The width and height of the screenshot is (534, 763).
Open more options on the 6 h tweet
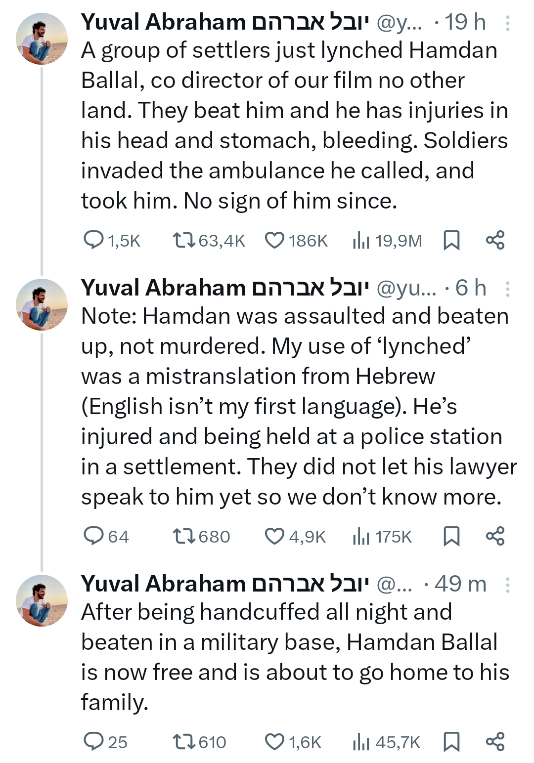[507, 289]
